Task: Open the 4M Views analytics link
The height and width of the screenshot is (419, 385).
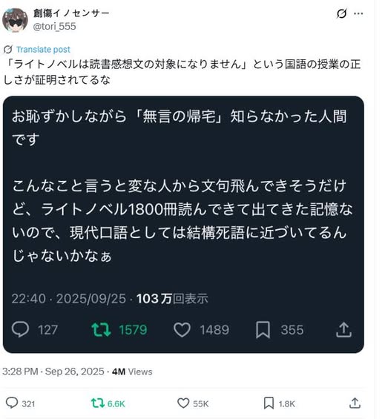Action: coord(132,372)
